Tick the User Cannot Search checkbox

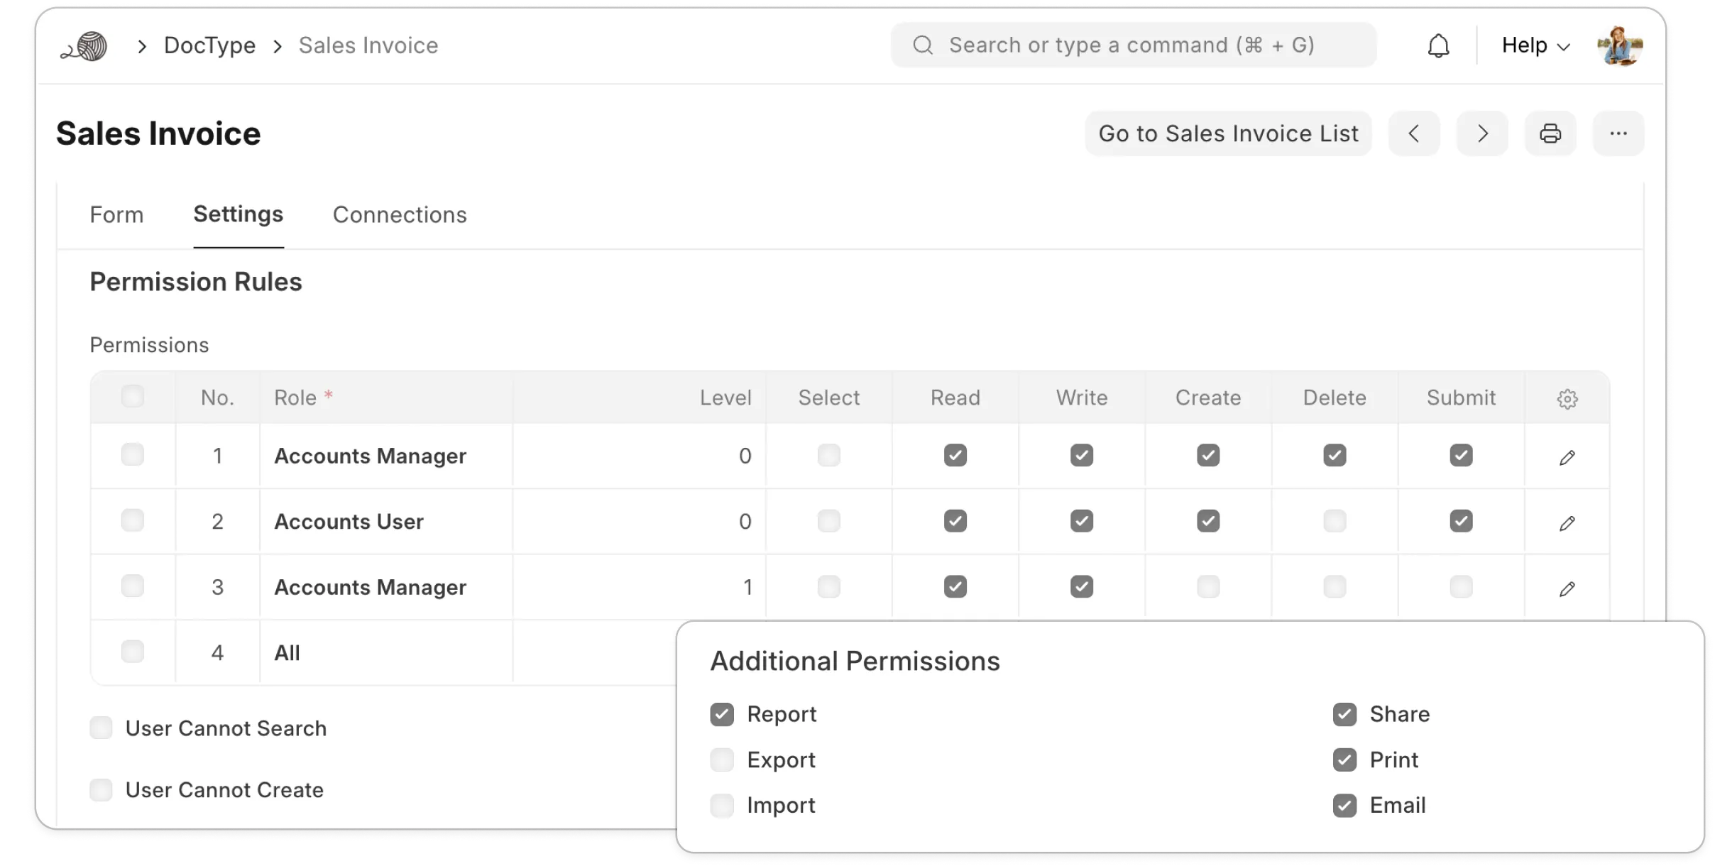click(x=102, y=728)
